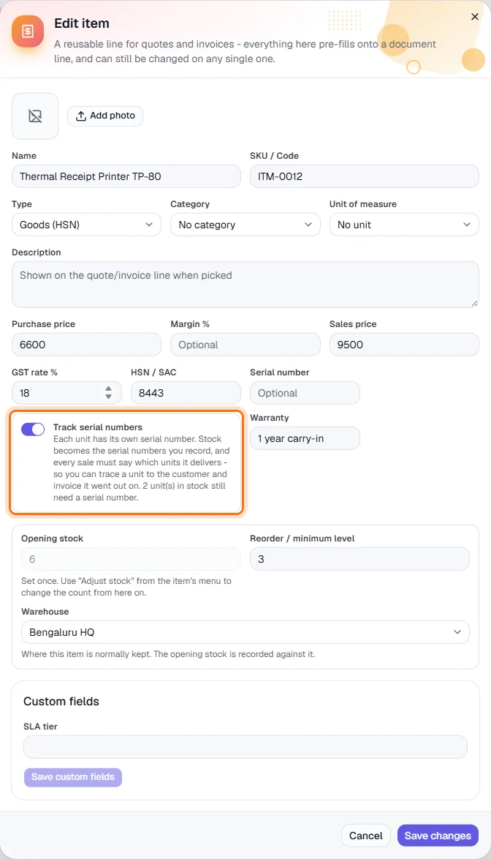Close the Edit item dialog
Screen dimensions: 491x859
(x=475, y=17)
